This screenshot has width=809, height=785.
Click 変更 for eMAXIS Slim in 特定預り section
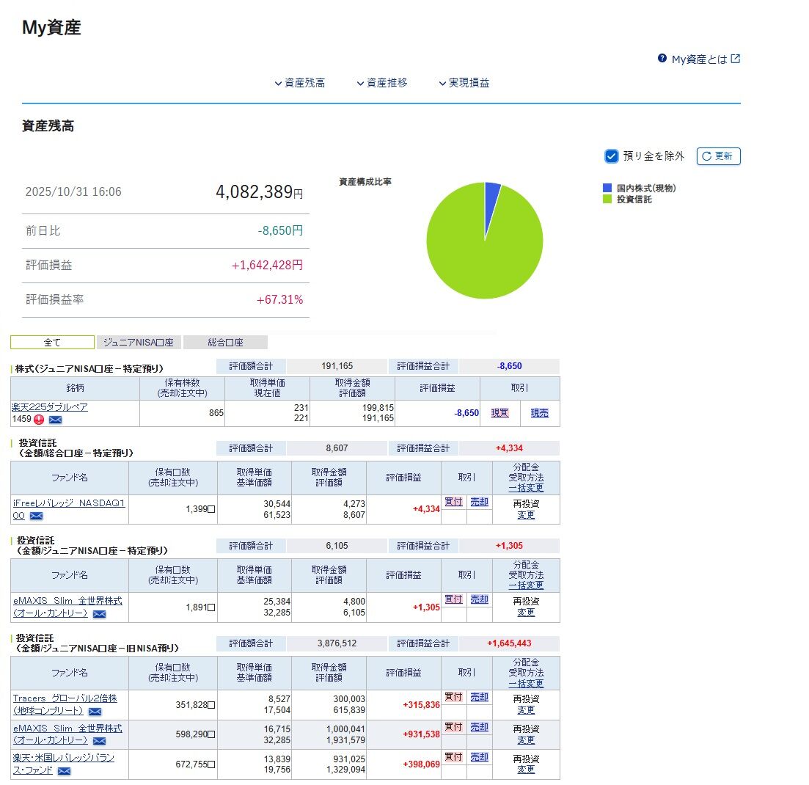pos(526,612)
